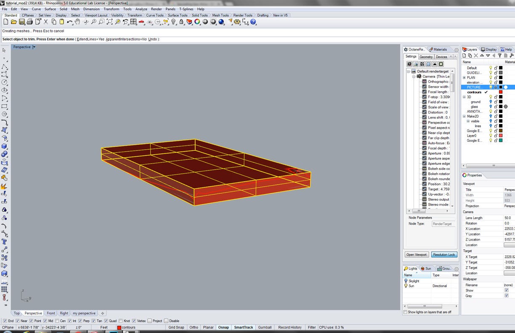This screenshot has height=333, width=515.
Task: Click the Print icon in toolbar
Action: pos(30,22)
